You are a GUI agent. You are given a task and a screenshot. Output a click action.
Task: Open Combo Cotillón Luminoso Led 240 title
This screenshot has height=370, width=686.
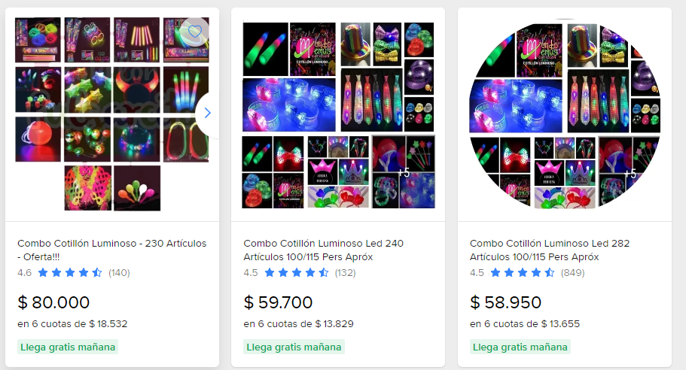(323, 250)
